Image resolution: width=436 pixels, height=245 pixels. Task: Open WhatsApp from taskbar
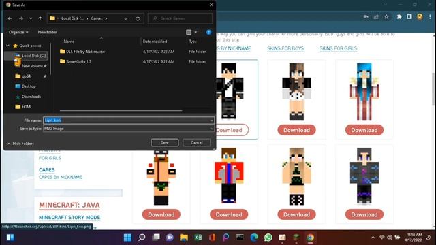pos(268,238)
